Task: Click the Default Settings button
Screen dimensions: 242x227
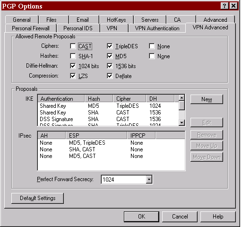Action: [38, 198]
